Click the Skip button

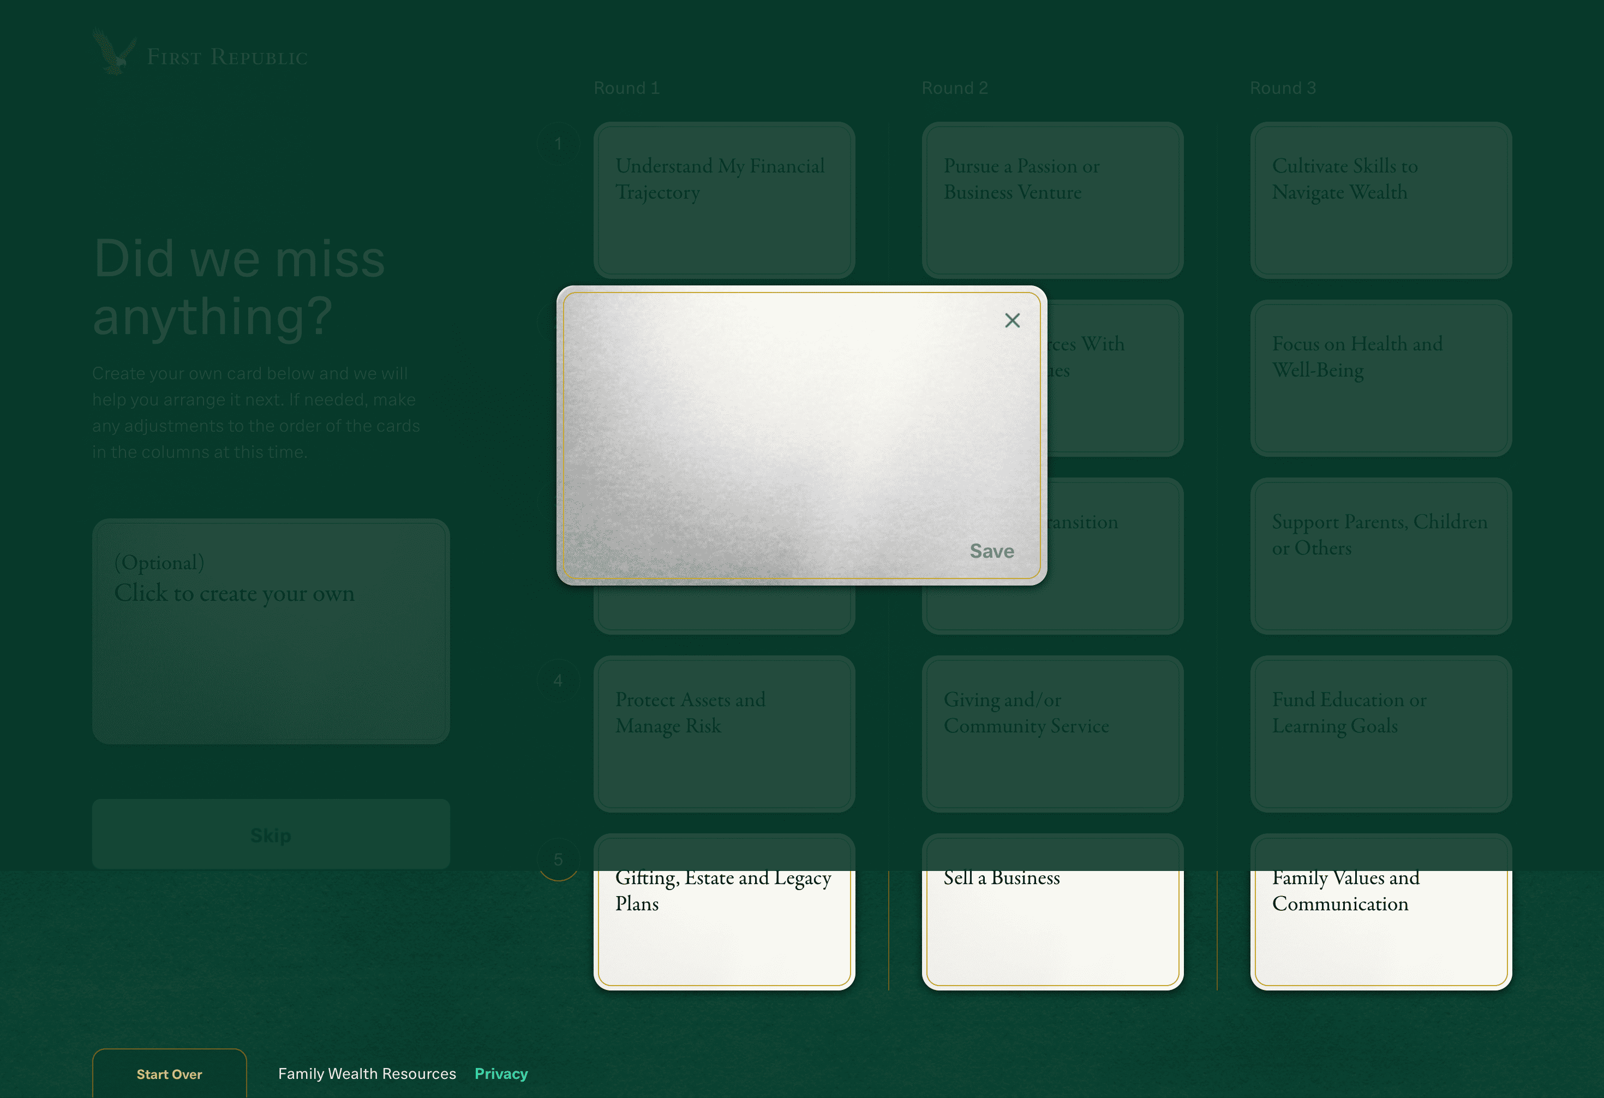[x=271, y=834]
